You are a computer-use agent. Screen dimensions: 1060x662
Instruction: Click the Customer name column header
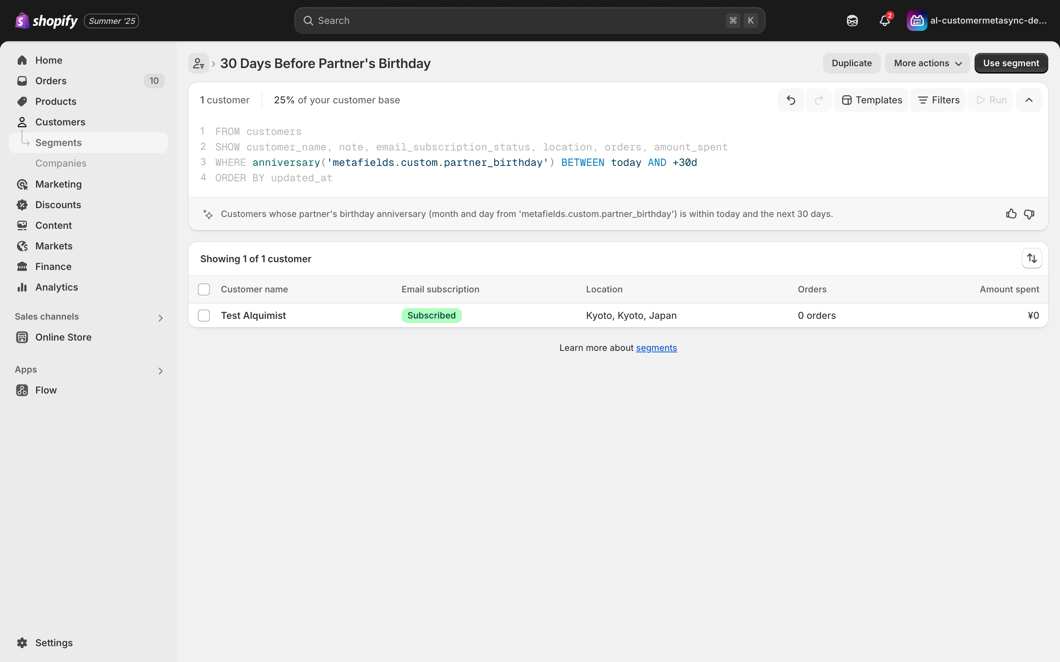[x=254, y=289]
